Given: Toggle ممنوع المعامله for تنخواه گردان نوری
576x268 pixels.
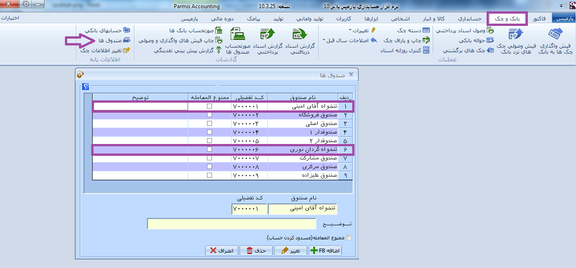Looking at the screenshot, I should pyautogui.click(x=209, y=149).
